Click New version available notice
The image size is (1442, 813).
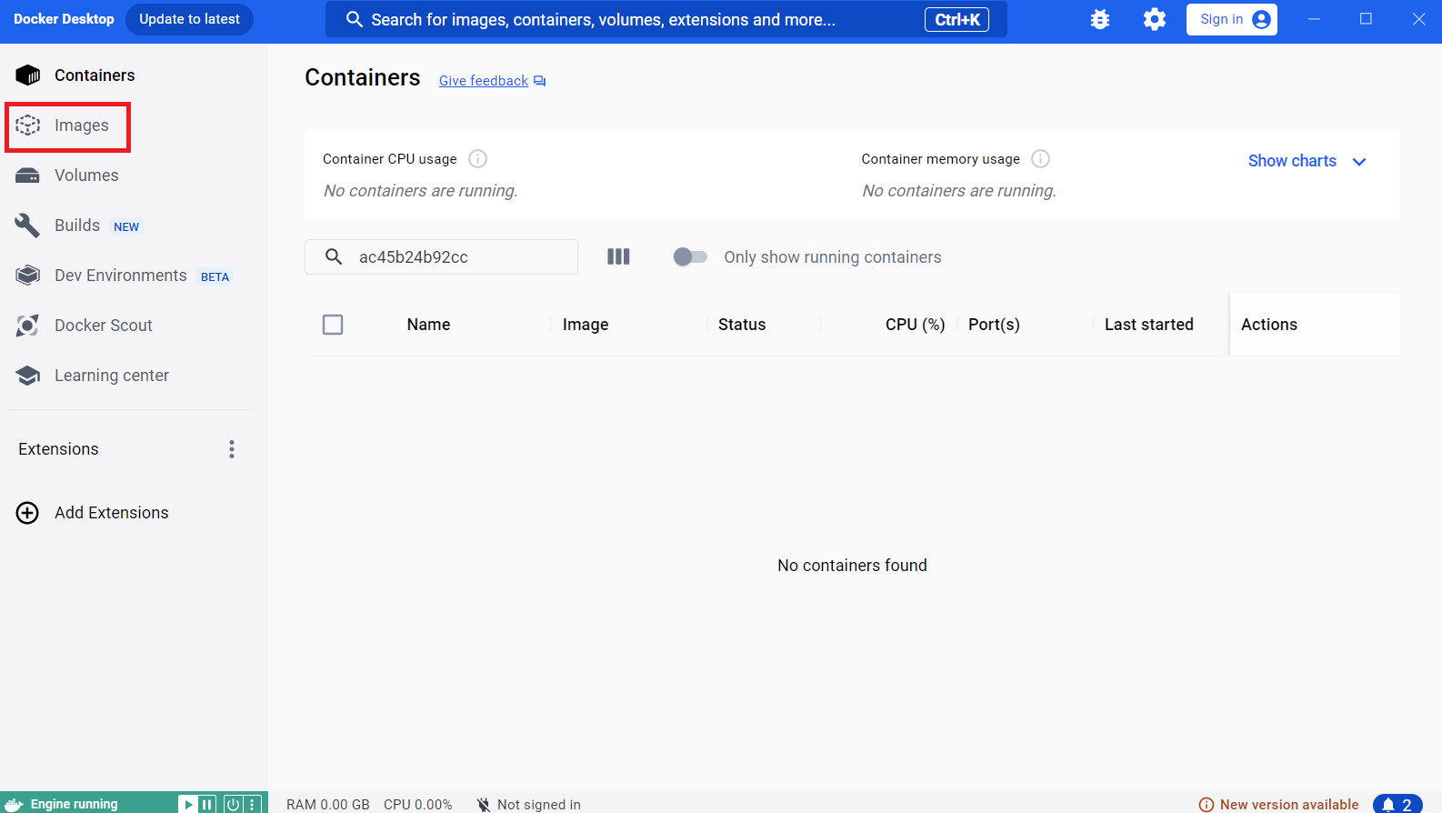coord(1278,805)
